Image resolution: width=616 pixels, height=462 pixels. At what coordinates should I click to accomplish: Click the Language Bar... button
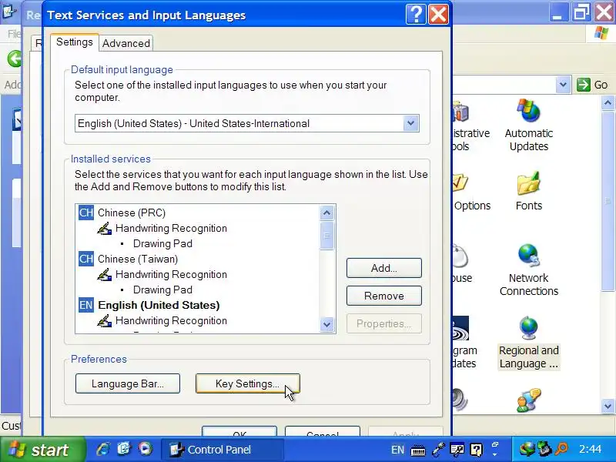tap(128, 383)
